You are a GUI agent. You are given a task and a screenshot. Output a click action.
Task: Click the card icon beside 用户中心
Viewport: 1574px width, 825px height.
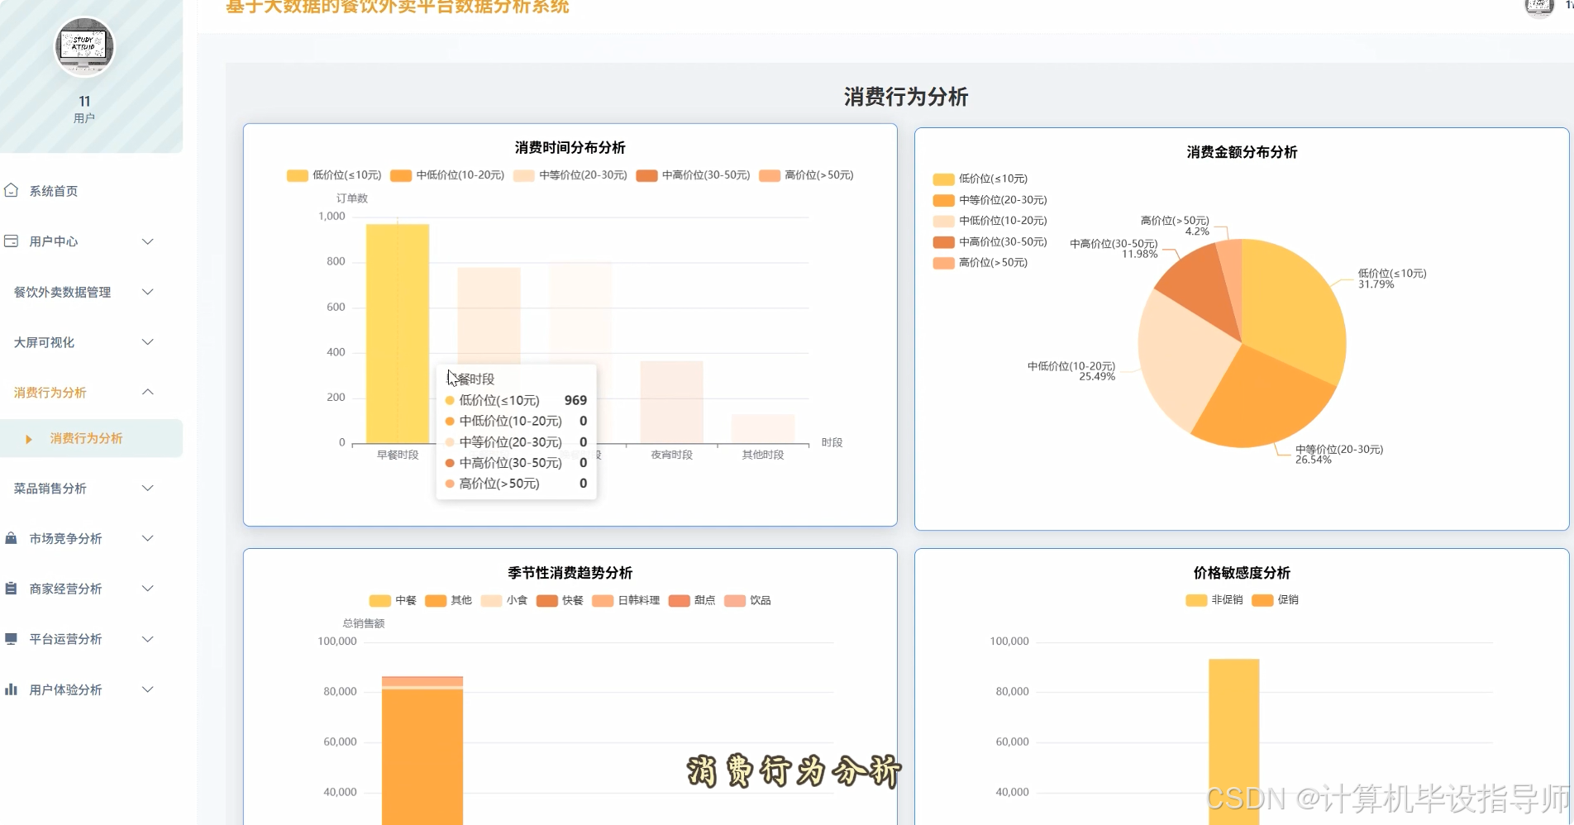click(11, 241)
